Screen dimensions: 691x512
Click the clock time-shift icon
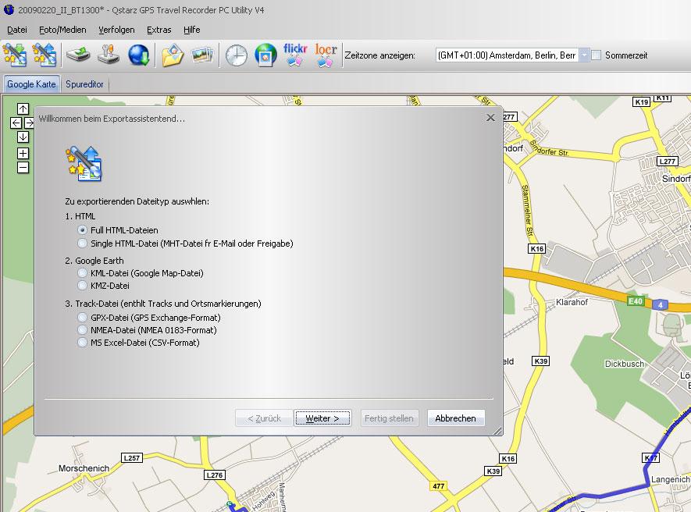click(x=236, y=55)
